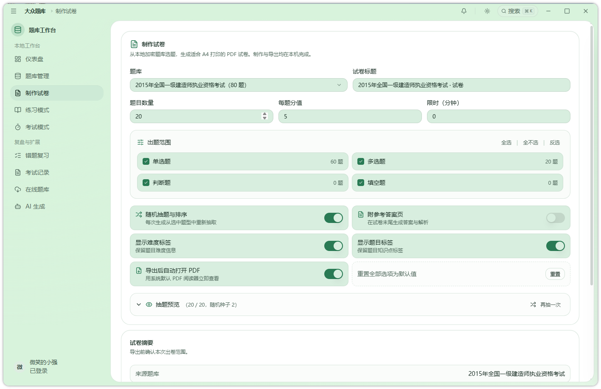This screenshot has height=389, width=601.
Task: Click 再抽一次 button
Action: 545,304
